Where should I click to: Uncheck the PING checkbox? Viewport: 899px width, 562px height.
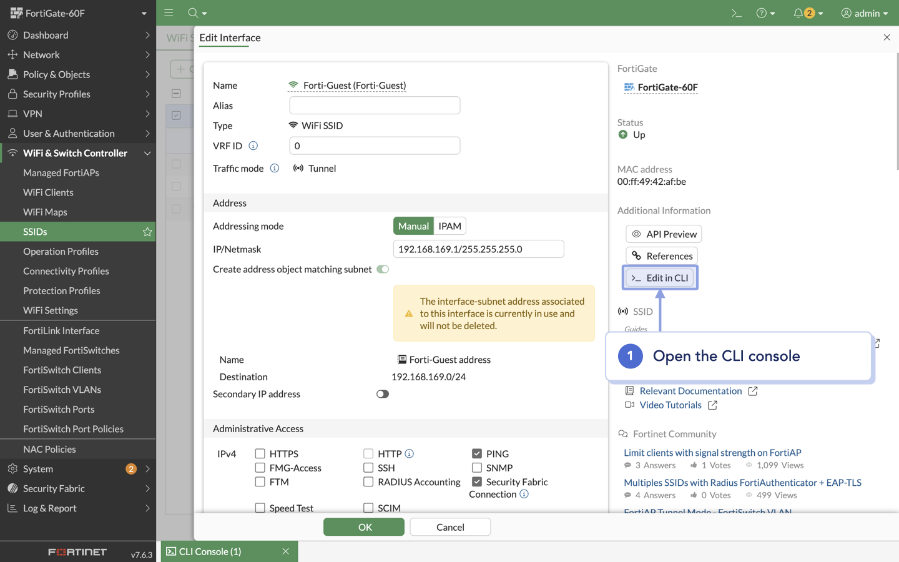pos(477,453)
